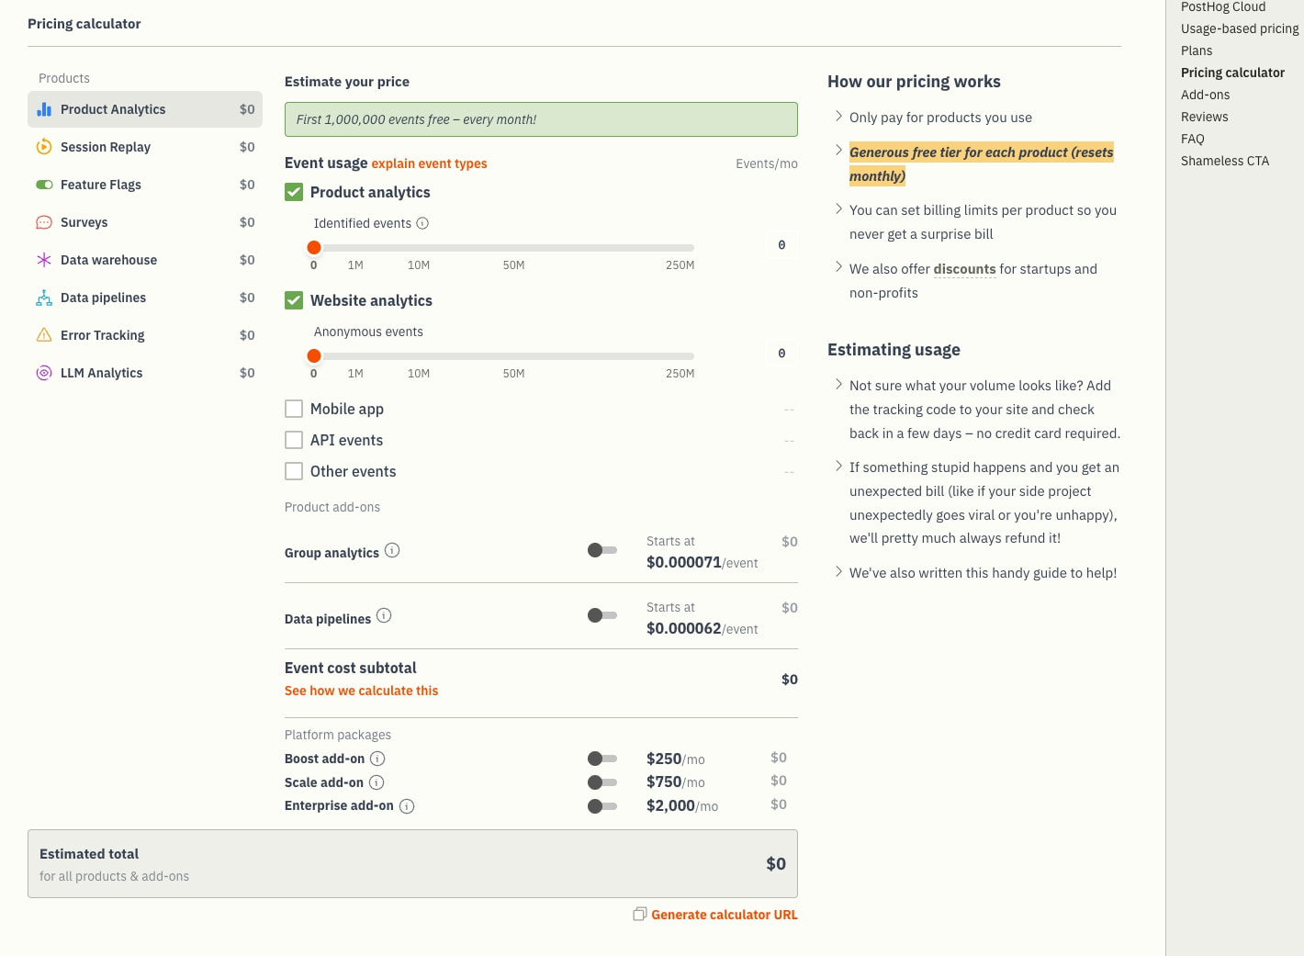Viewport: 1304px width, 956px height.
Task: Click Generate calculator URL
Action: [x=725, y=915]
